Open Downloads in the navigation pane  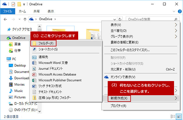(19, 78)
